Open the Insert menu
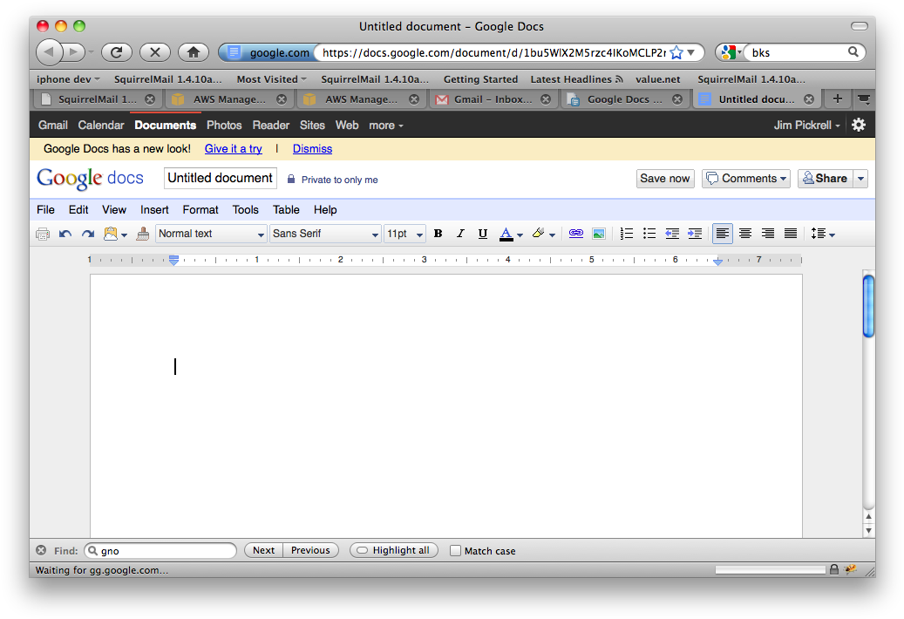Image resolution: width=904 pixels, height=619 pixels. (x=154, y=209)
